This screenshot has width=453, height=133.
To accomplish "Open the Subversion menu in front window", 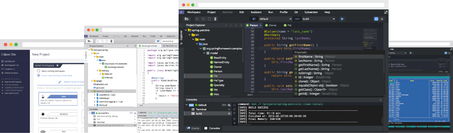I will (311, 12).
